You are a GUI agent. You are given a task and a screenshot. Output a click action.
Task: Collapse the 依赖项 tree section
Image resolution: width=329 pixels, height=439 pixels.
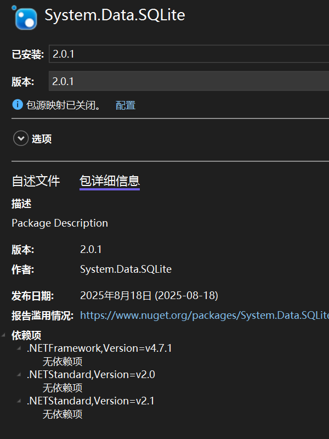pyautogui.click(x=3, y=335)
